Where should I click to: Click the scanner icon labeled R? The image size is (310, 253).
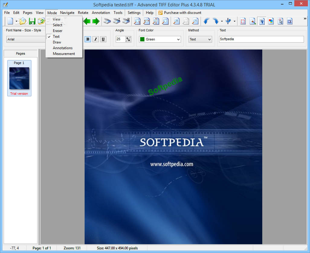click(x=126, y=21)
